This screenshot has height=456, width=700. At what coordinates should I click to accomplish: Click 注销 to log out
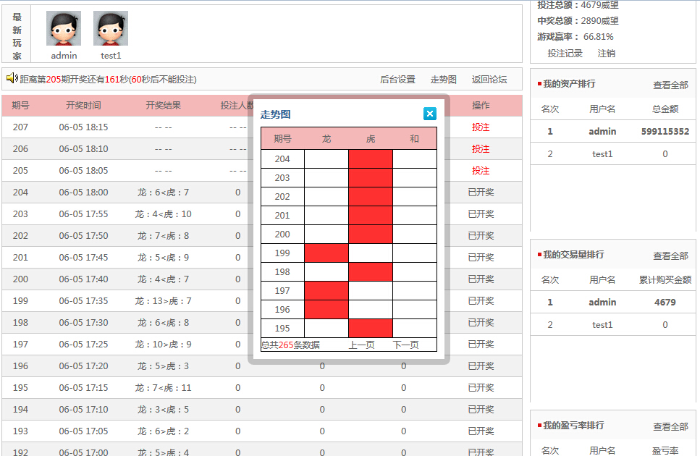click(x=606, y=54)
